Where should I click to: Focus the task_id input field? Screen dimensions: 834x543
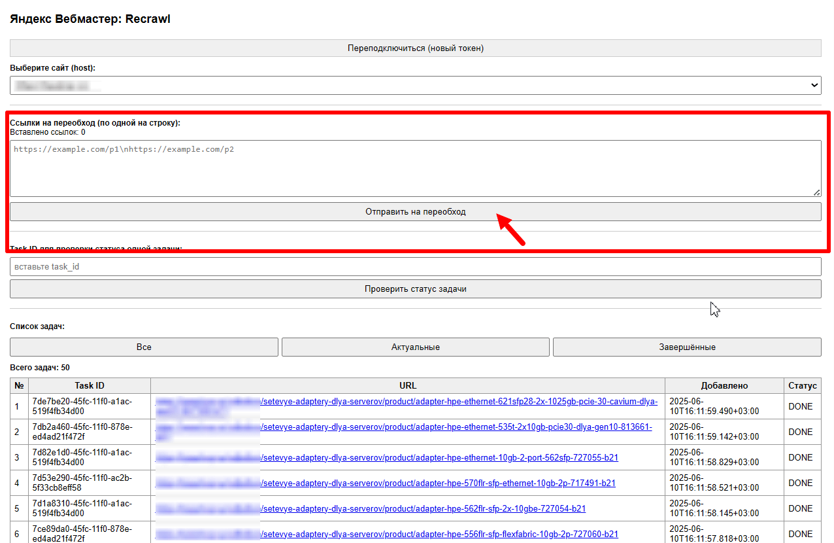coord(415,266)
